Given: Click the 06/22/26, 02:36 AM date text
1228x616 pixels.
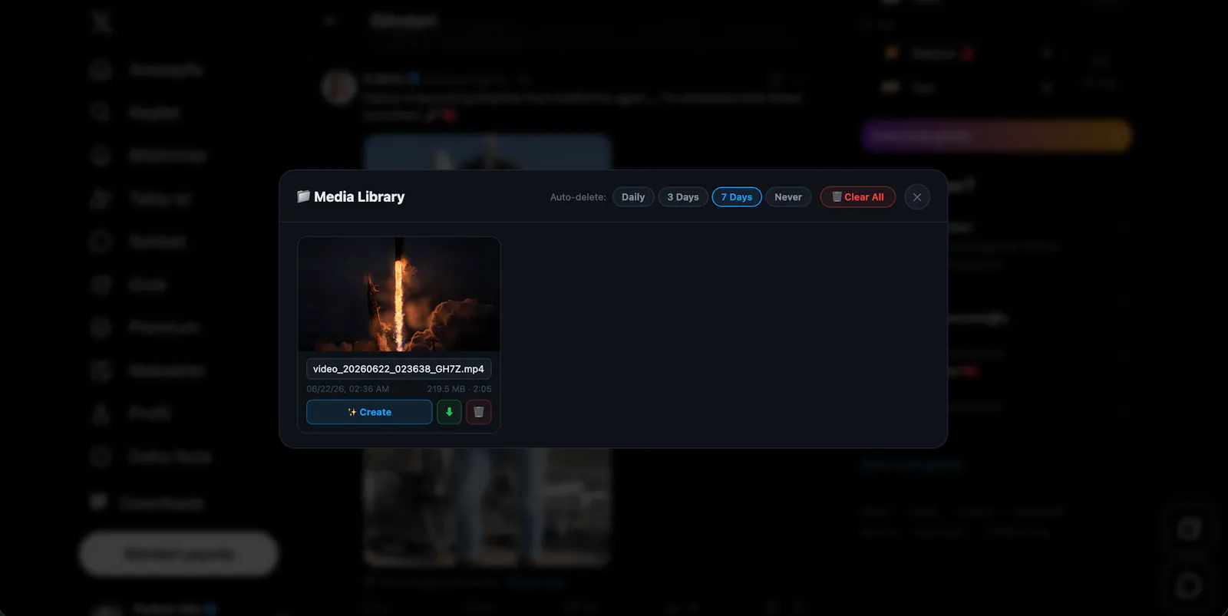Looking at the screenshot, I should [x=348, y=389].
